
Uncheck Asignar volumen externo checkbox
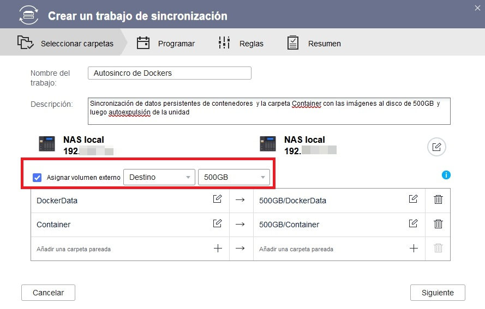(x=37, y=178)
